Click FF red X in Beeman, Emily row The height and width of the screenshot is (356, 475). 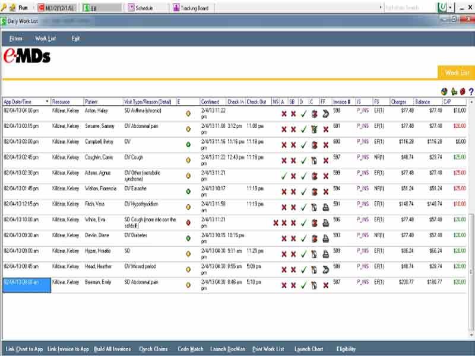pos(325,285)
